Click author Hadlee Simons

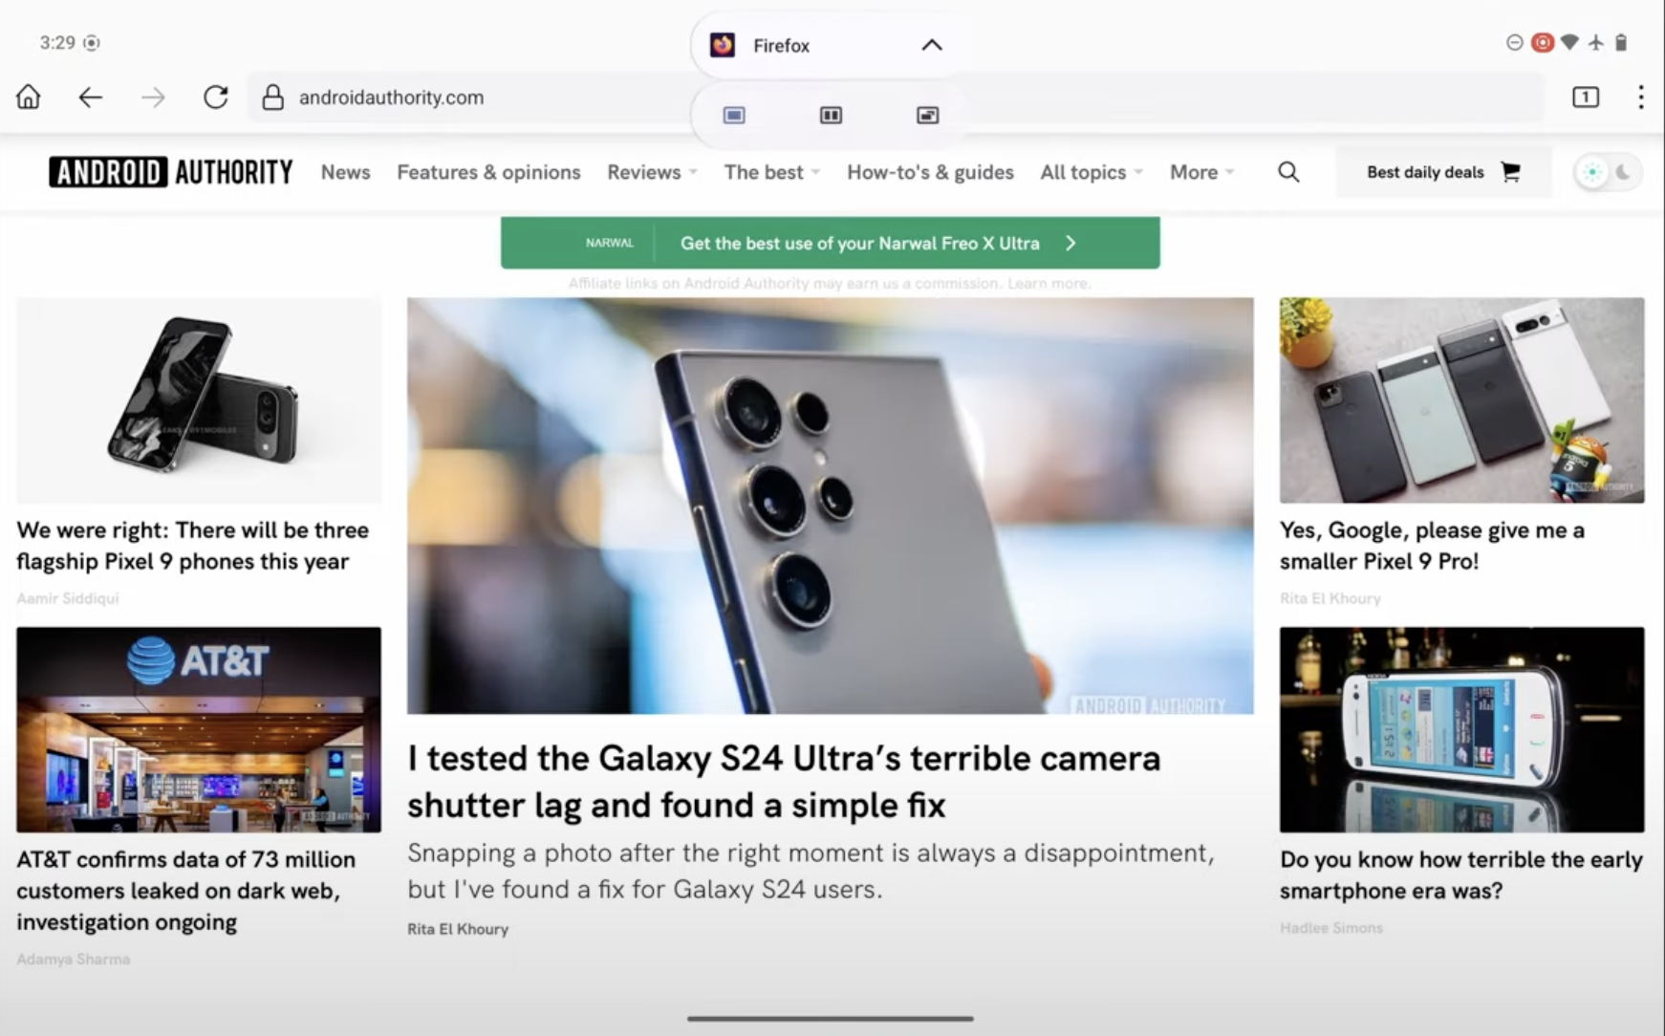[x=1331, y=927]
